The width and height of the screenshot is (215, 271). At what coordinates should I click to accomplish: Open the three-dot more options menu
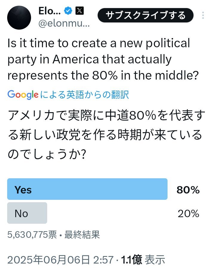point(203,15)
